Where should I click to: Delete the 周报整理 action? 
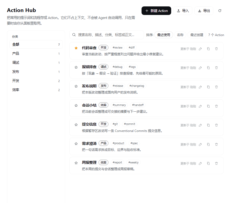point(216,163)
